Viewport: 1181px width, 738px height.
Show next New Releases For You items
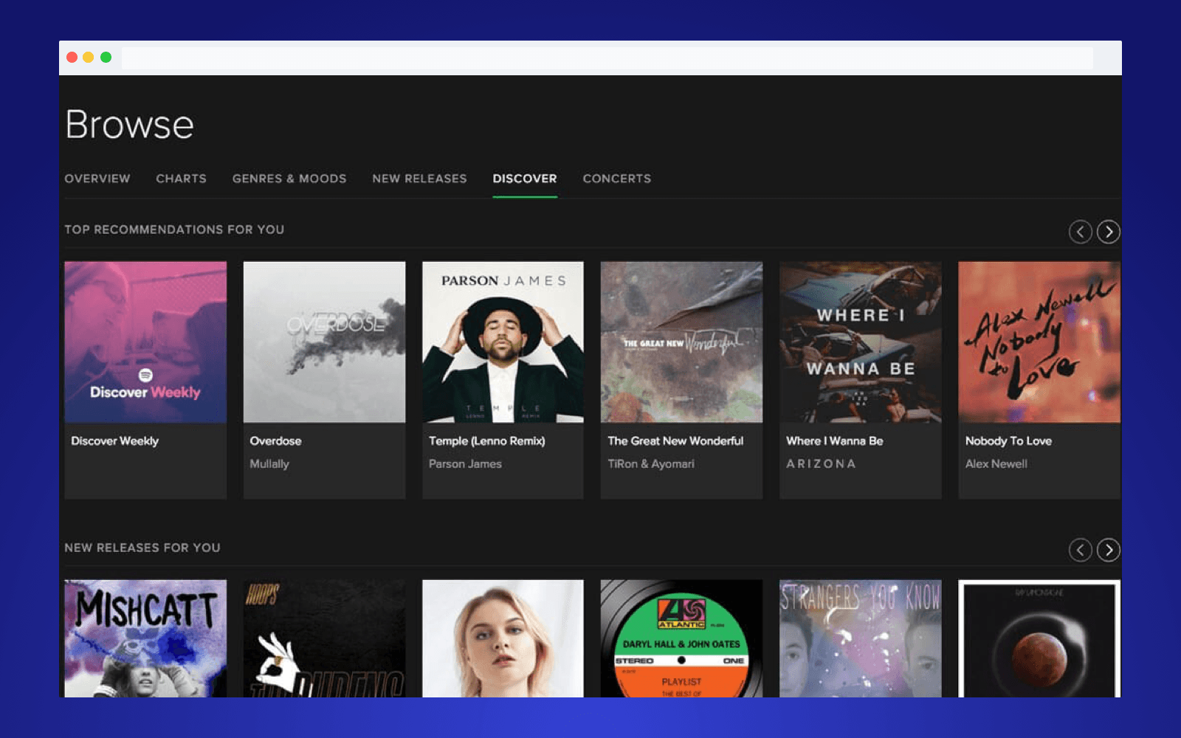[1108, 550]
